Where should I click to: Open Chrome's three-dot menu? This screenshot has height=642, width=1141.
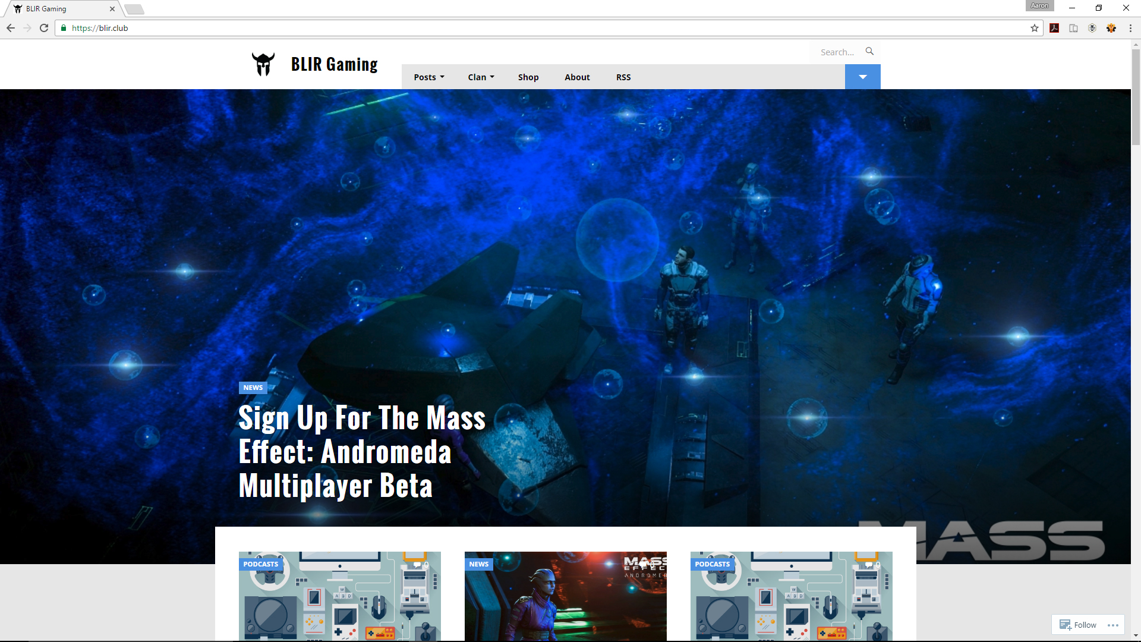(1130, 28)
